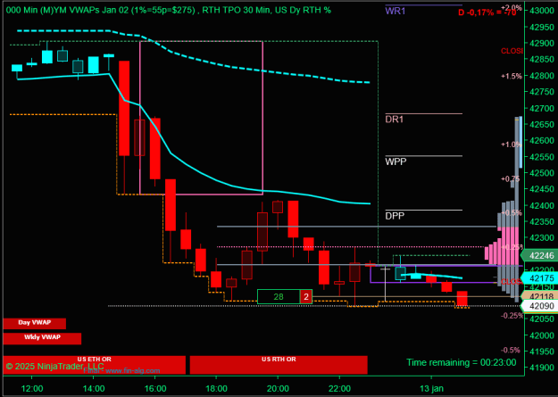
Task: Click the DPP pivot label
Action: click(395, 216)
